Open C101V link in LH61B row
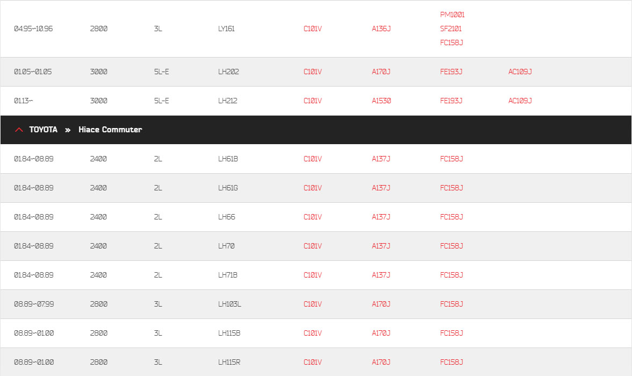632x376 pixels. point(312,159)
